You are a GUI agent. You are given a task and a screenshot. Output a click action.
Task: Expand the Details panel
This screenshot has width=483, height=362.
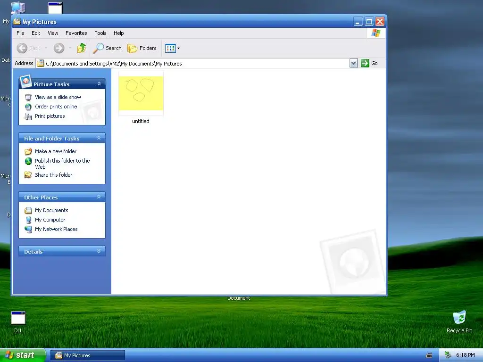pyautogui.click(x=99, y=251)
